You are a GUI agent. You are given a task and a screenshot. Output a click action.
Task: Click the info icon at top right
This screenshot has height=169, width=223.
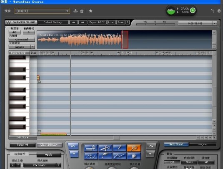[x=219, y=11]
